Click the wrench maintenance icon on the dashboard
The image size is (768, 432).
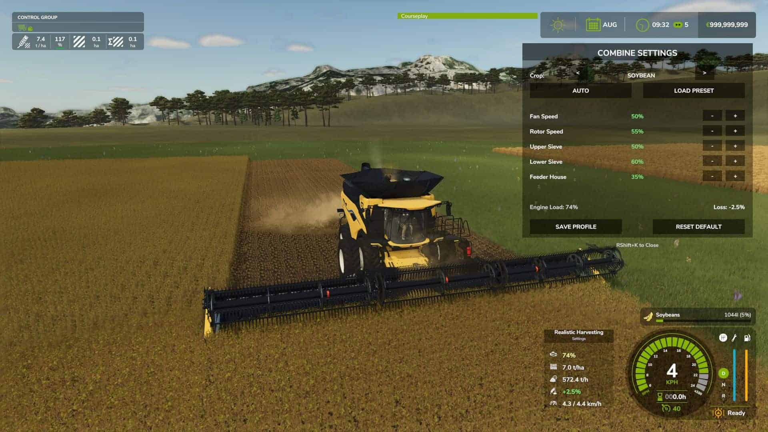click(734, 338)
